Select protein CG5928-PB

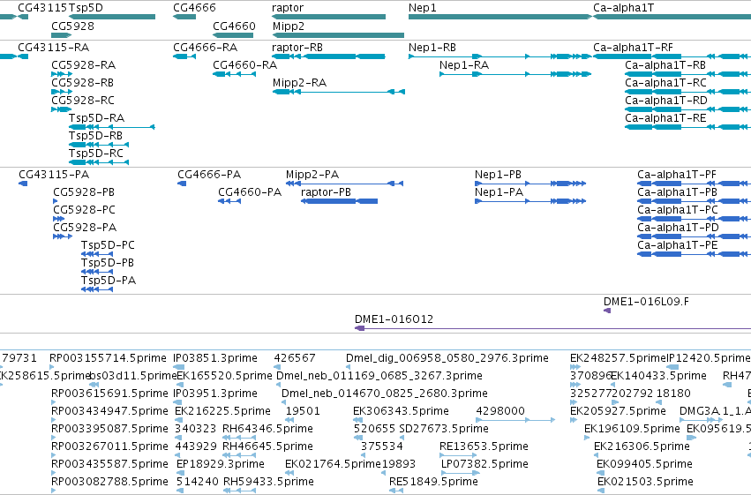pyautogui.click(x=84, y=192)
